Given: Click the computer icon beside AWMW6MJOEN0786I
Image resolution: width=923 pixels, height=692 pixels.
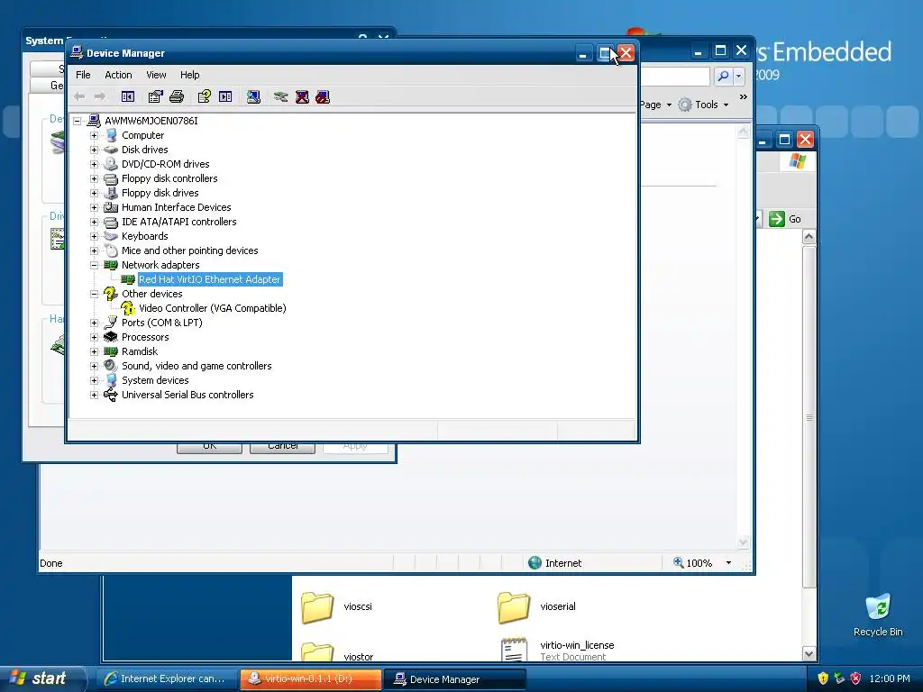Looking at the screenshot, I should [94, 121].
